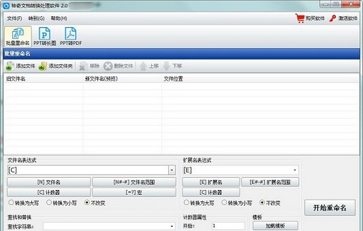The width and height of the screenshot is (363, 231).
Task: Click the 旧文件名 column header
Action: (43, 79)
